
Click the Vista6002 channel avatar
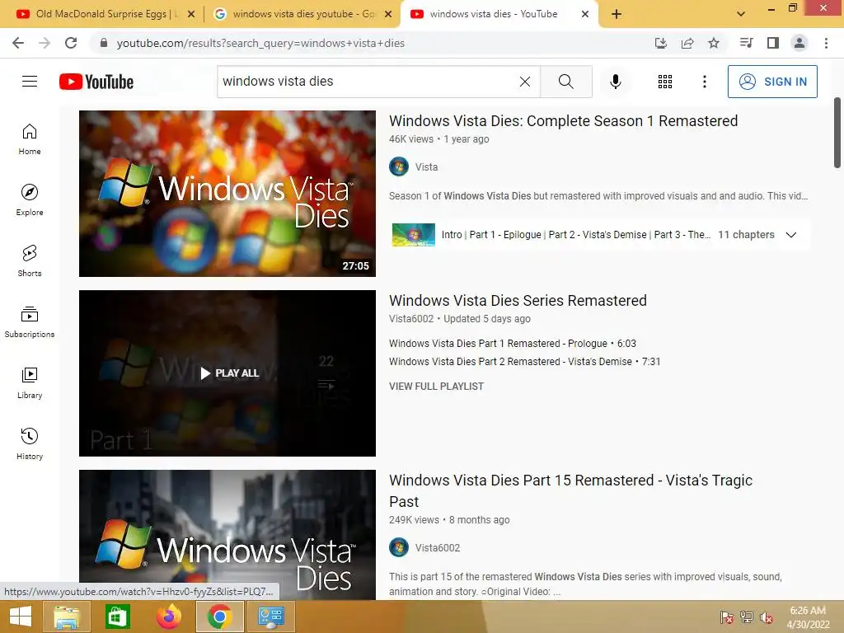tap(399, 547)
